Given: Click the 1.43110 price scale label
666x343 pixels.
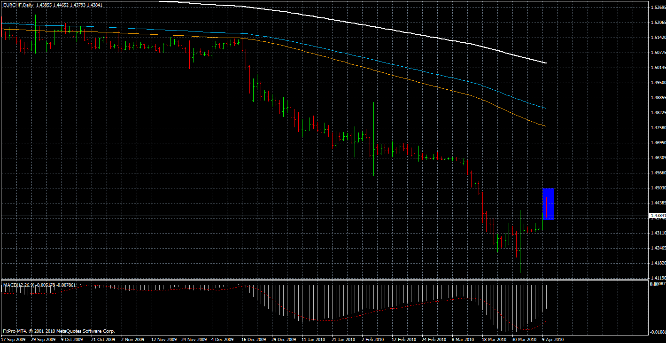Looking at the screenshot, I should [x=658, y=233].
